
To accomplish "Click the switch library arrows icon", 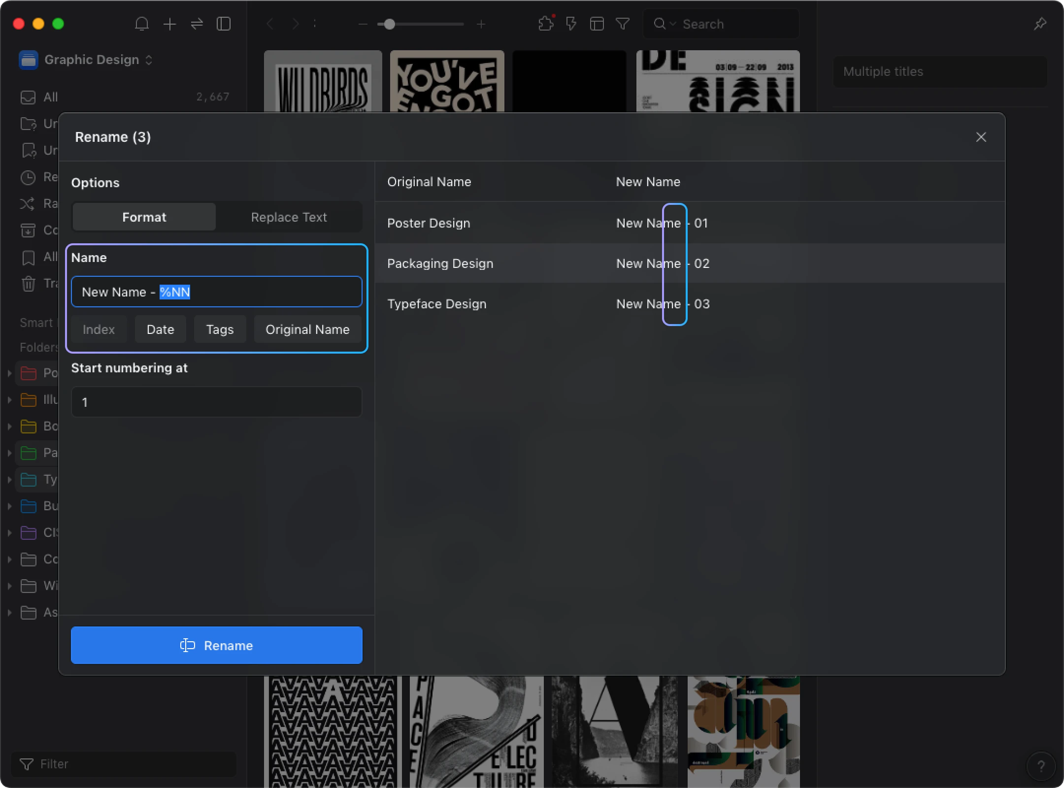I will [197, 24].
